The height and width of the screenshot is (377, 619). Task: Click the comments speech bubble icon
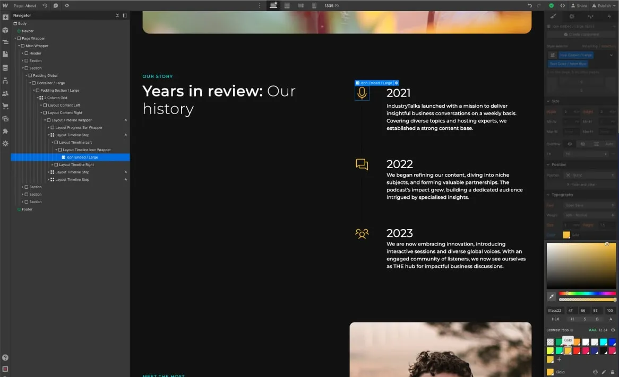[56, 5]
